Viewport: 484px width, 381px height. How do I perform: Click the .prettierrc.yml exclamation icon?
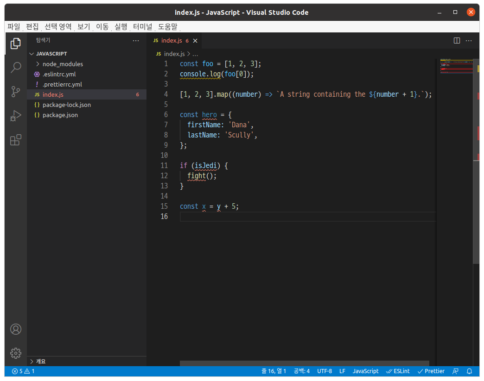coord(37,84)
